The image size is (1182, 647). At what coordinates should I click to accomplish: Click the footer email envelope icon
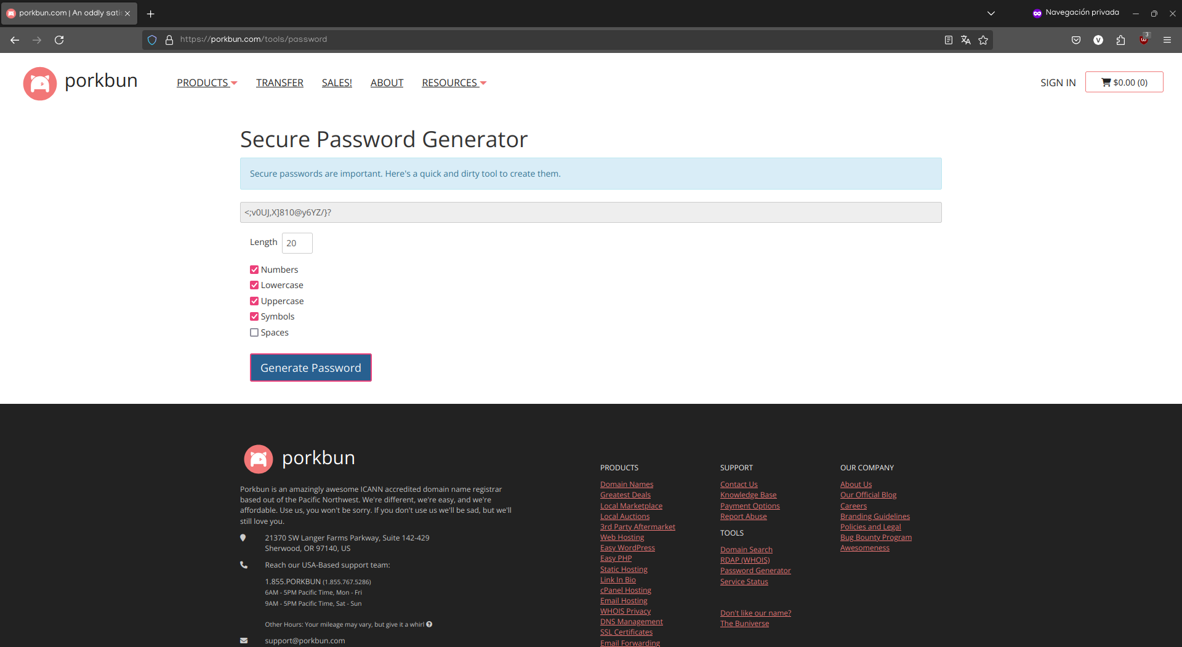(244, 641)
